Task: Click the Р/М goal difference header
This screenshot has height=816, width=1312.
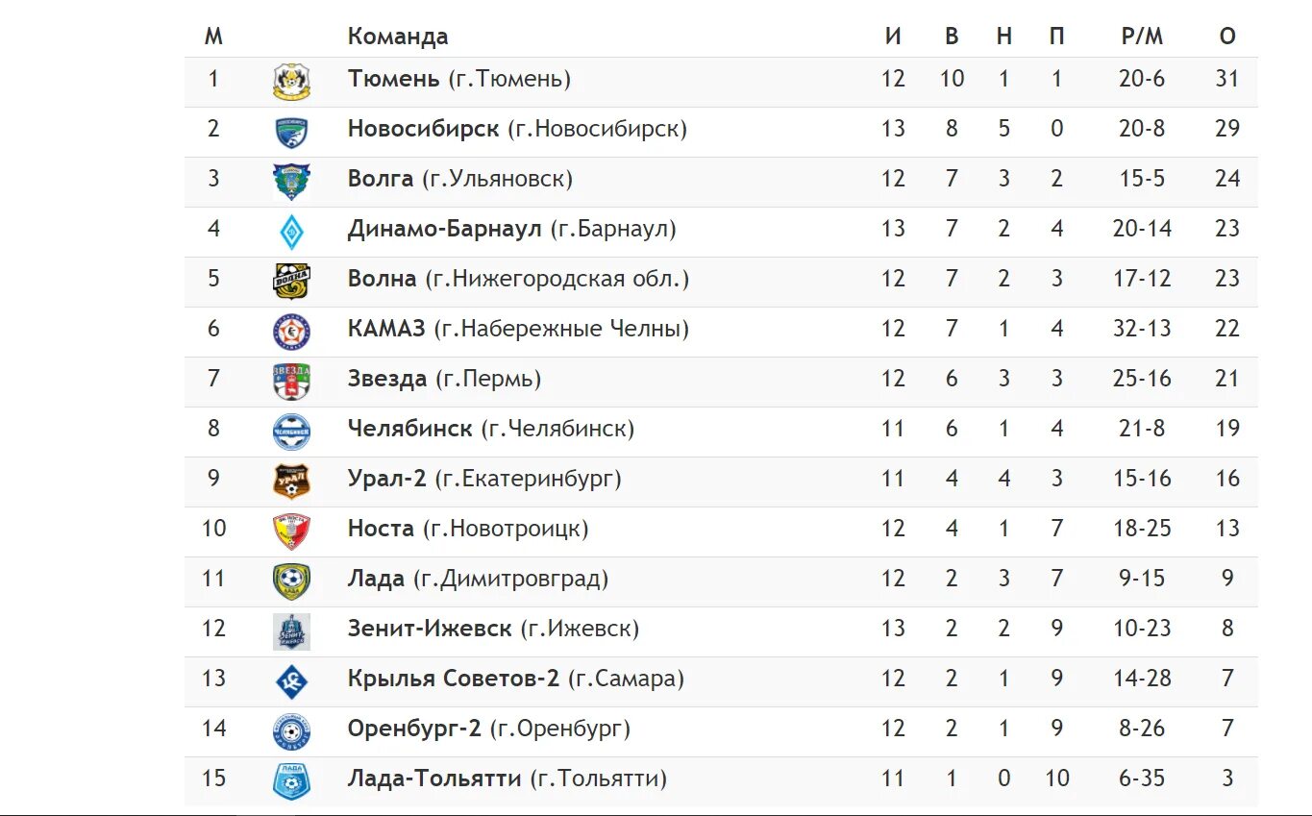Action: point(1142,37)
